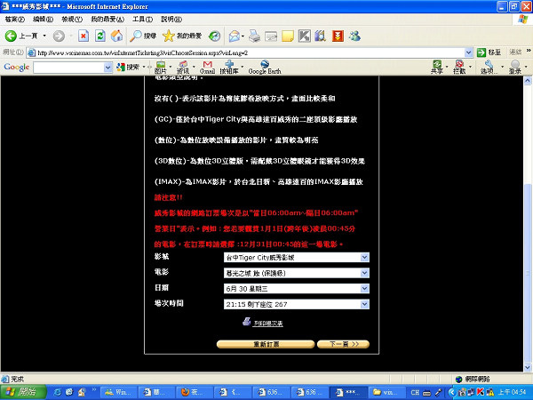Screen dimensions: 533x400
Task: Click the Mail envelope icon
Action: [x=235, y=36]
